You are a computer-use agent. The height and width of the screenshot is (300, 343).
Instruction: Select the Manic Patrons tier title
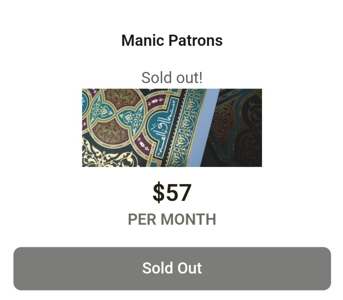pyautogui.click(x=172, y=41)
